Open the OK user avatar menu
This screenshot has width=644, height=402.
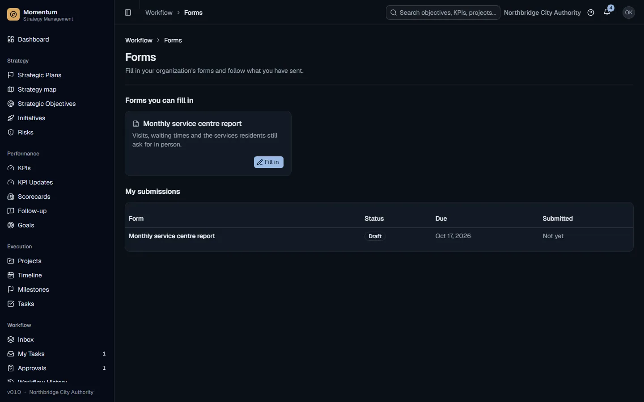point(629,13)
